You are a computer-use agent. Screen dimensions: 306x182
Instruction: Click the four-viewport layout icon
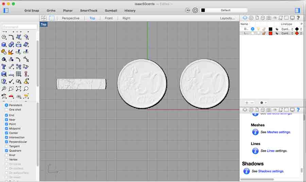tap(44, 18)
